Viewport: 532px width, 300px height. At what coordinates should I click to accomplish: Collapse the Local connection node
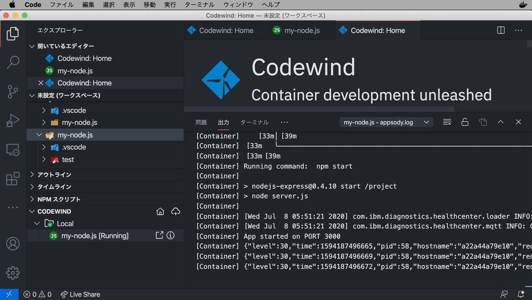point(37,224)
